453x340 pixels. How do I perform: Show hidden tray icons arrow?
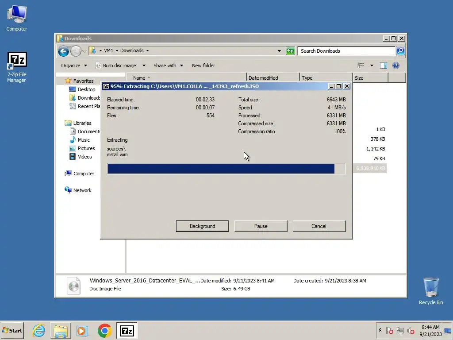[380, 330]
